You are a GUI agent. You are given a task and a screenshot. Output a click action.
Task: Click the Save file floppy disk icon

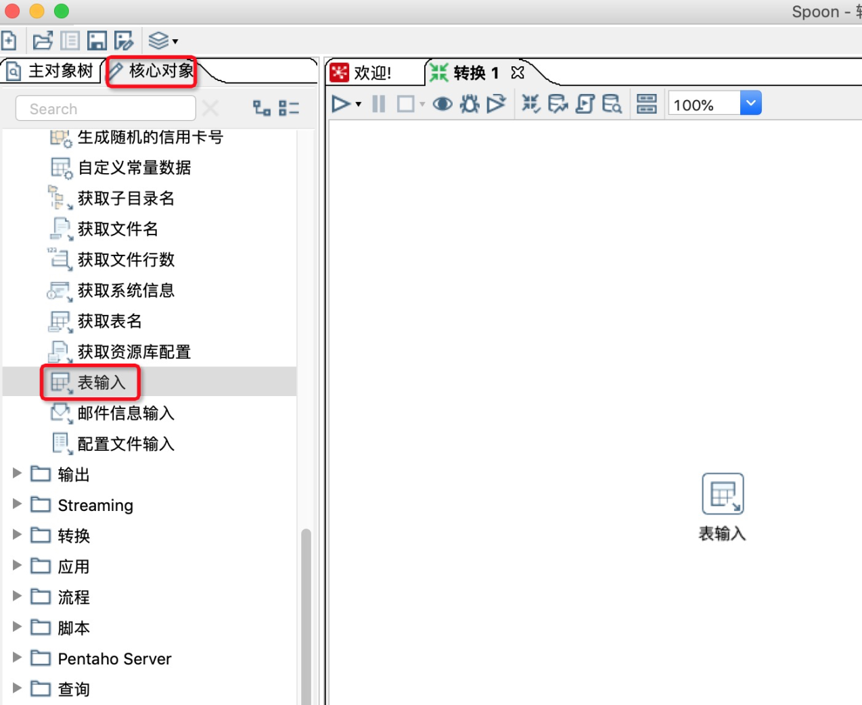coord(97,41)
